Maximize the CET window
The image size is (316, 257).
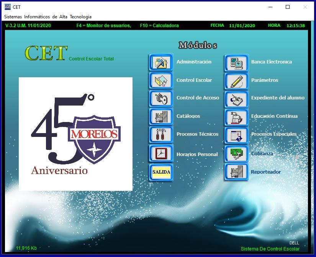(x=288, y=7)
